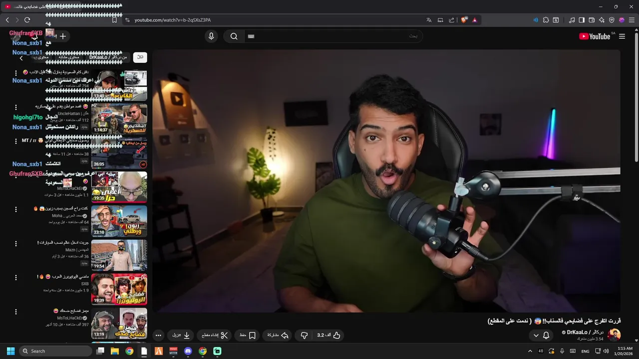Viewport: 639px width, 359px height.
Task: Open the 19:39 suggested video by SXB
Action: coord(119,289)
